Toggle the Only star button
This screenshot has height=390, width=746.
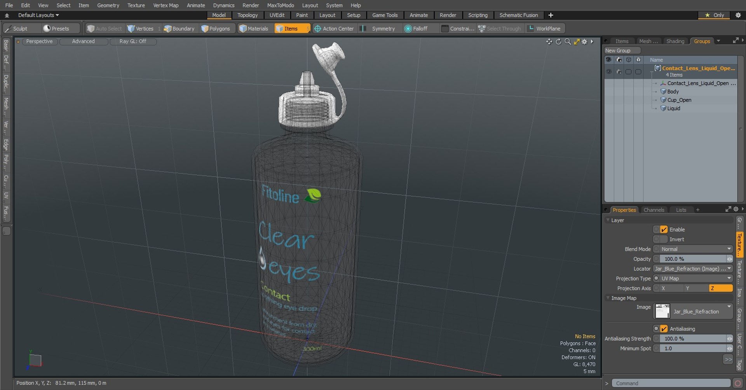point(715,15)
